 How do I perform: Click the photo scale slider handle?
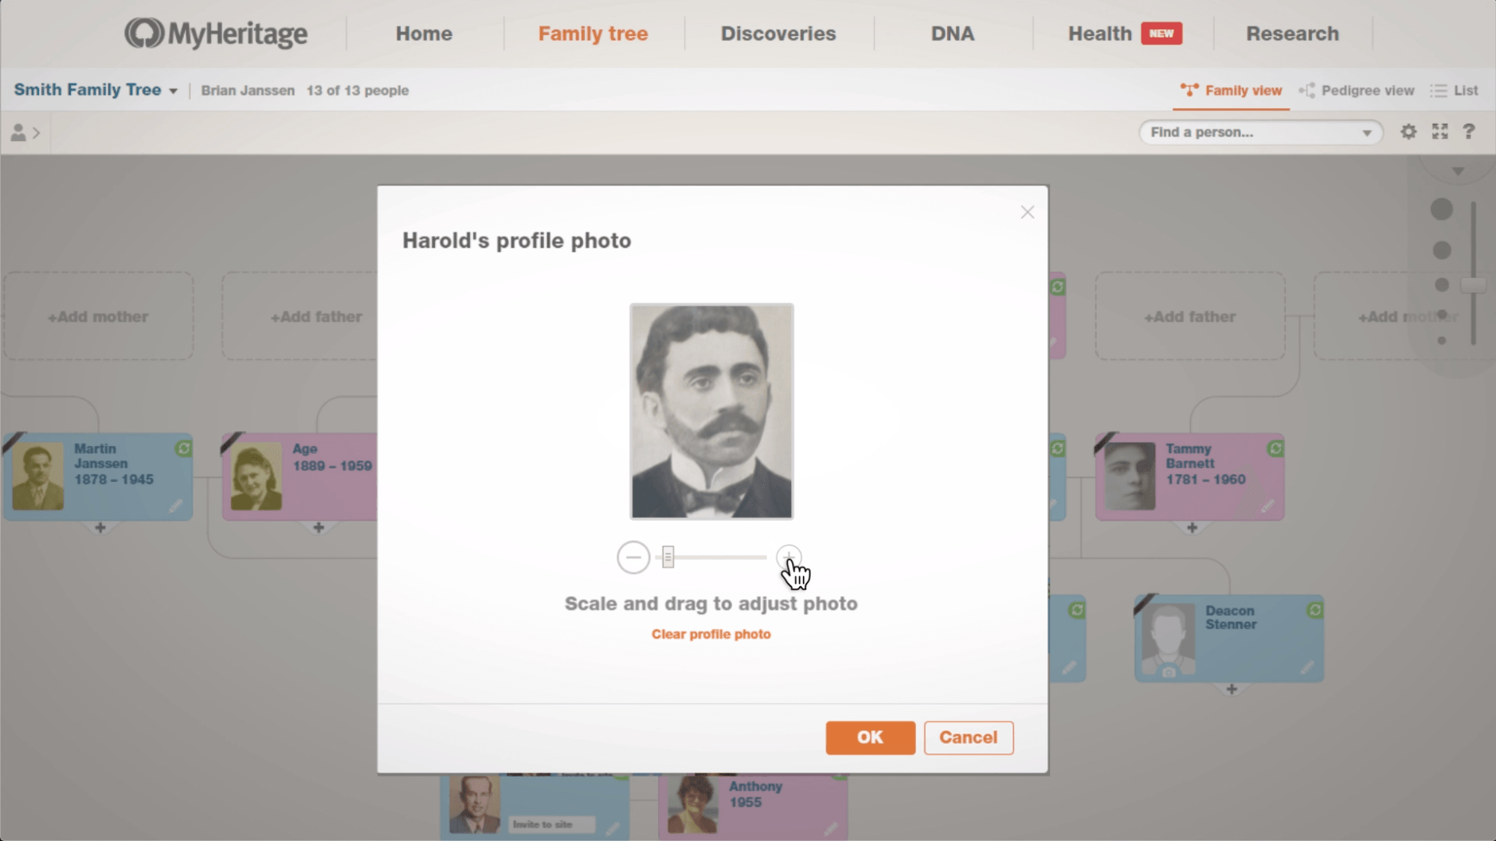(668, 557)
